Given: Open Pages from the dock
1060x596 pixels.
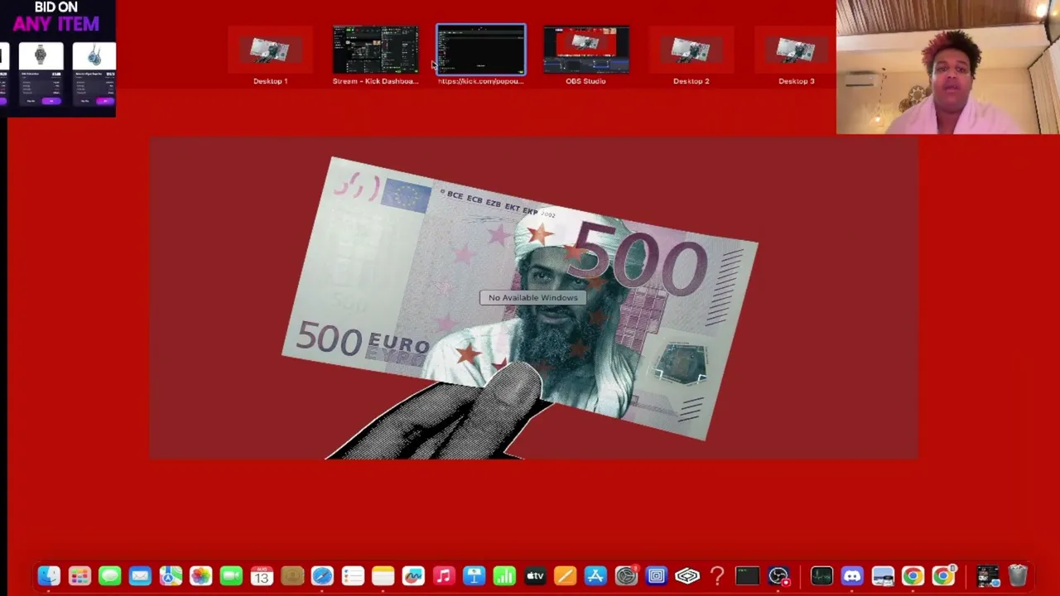Looking at the screenshot, I should pyautogui.click(x=565, y=576).
